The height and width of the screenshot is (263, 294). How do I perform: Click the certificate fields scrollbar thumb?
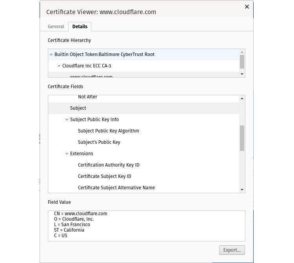242,138
